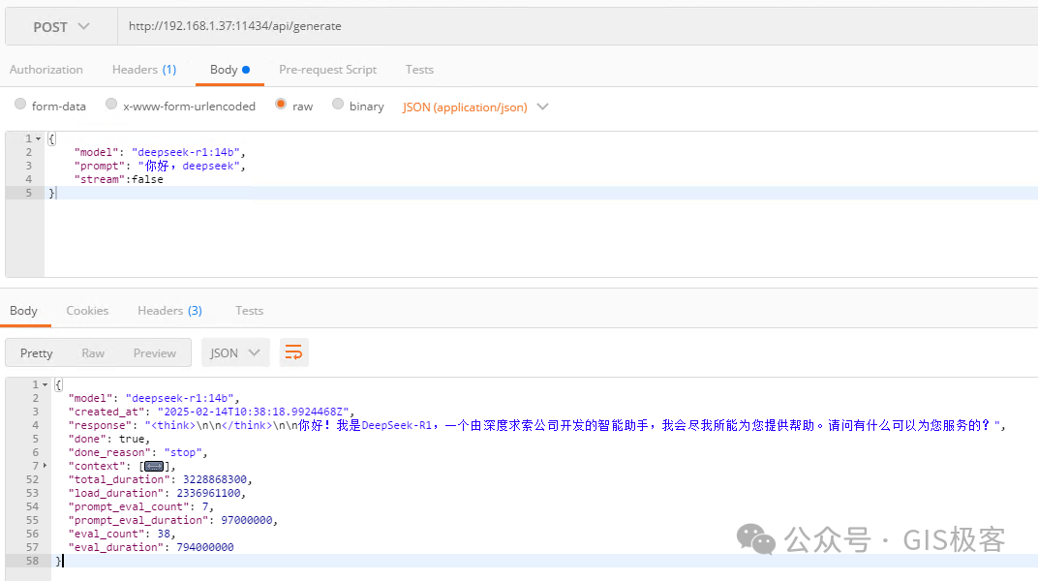Open the response Cookies tab
Image resolution: width=1038 pixels, height=581 pixels.
tap(87, 311)
